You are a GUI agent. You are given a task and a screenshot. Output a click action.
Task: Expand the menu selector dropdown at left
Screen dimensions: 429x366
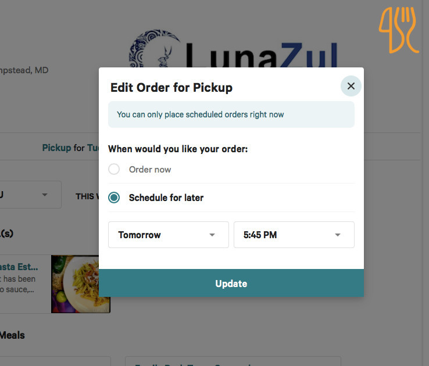pos(30,195)
